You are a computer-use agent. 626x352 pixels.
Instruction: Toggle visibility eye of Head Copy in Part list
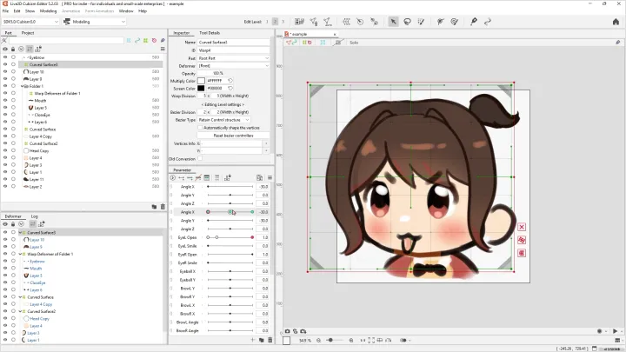5,151
